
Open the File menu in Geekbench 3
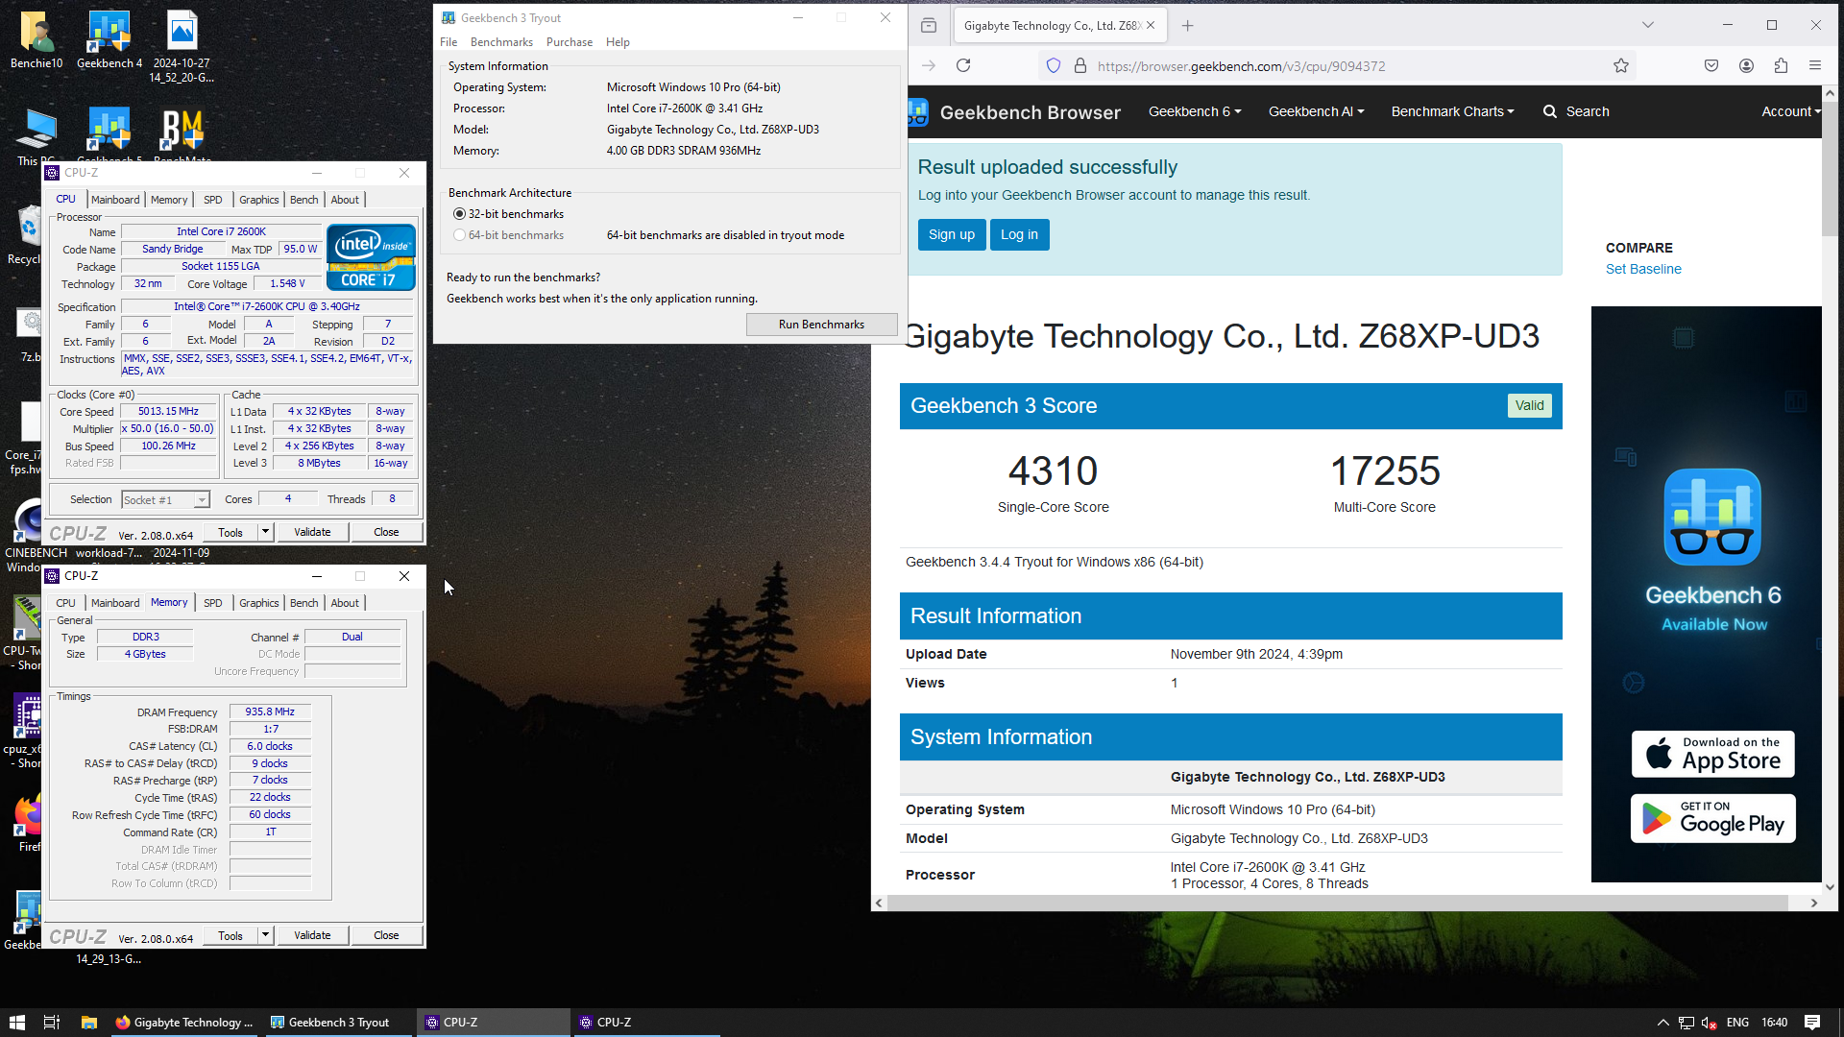pos(449,42)
